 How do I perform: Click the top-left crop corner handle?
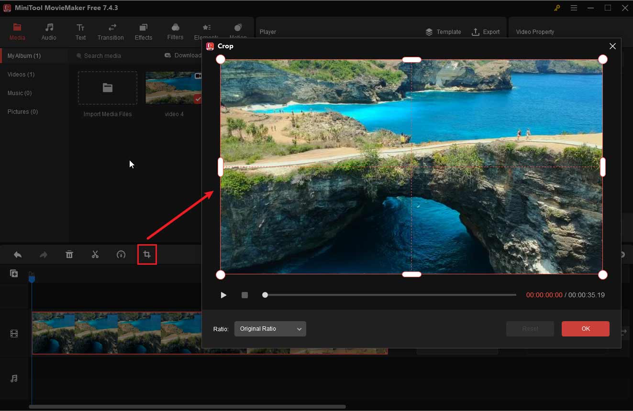point(221,59)
